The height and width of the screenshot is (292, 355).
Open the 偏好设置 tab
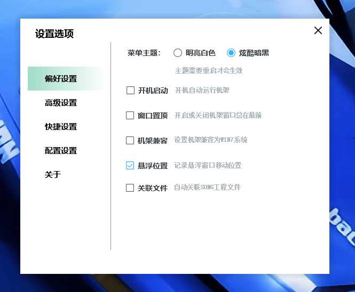point(66,79)
